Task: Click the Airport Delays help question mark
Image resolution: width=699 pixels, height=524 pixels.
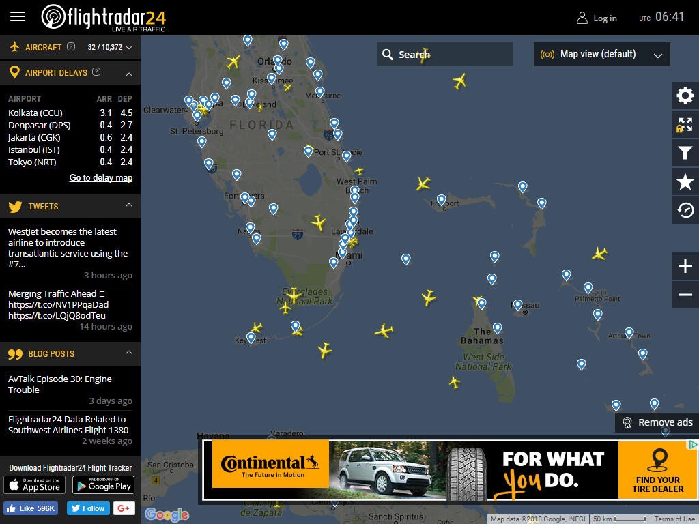Action: tap(96, 72)
